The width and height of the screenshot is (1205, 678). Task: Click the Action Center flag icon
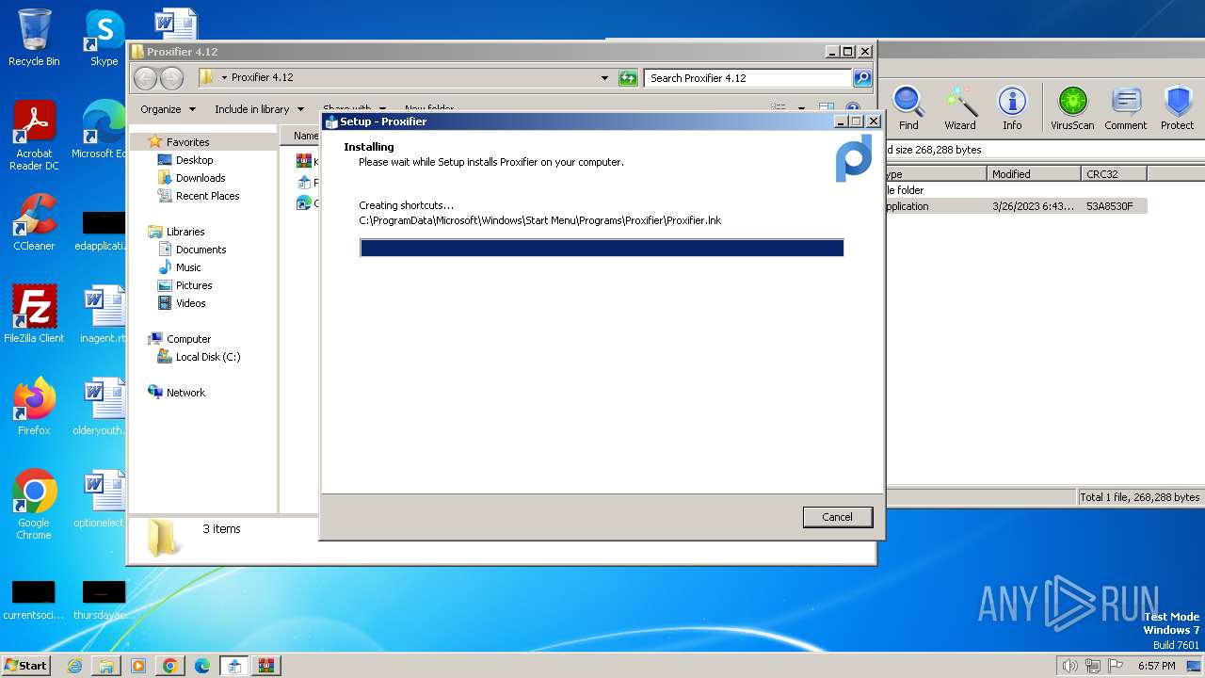coord(1117,666)
